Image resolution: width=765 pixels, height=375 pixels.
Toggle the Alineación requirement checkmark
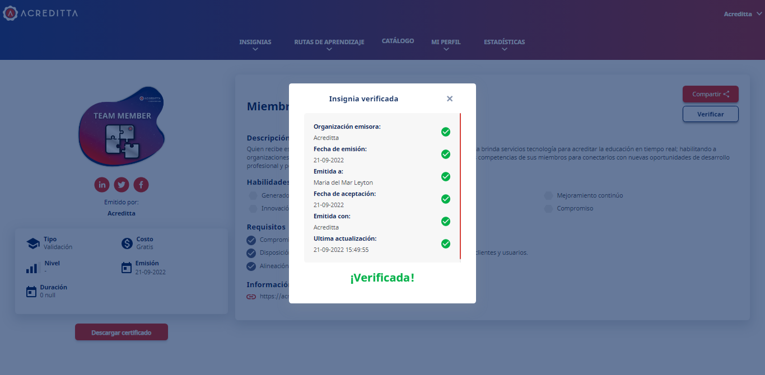pyautogui.click(x=251, y=266)
